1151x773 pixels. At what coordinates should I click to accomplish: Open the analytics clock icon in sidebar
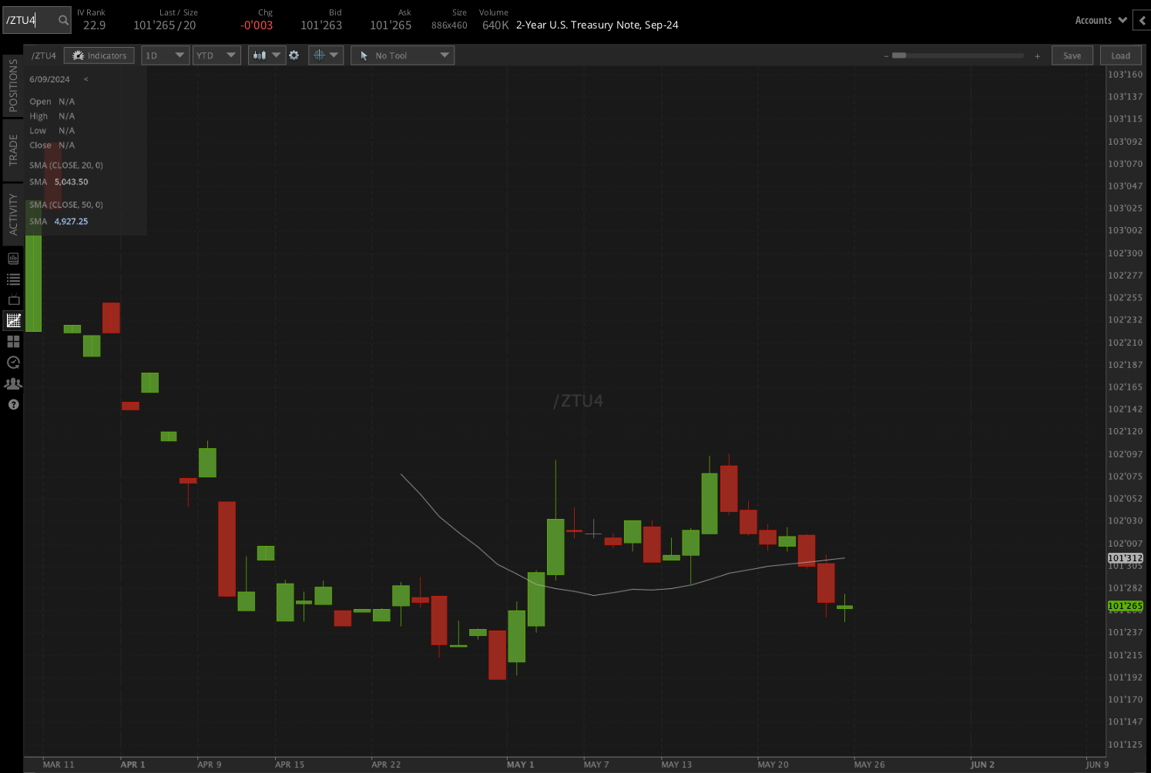(x=13, y=362)
